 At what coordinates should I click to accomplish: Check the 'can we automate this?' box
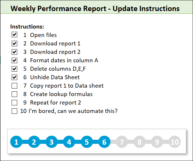pos(14,111)
